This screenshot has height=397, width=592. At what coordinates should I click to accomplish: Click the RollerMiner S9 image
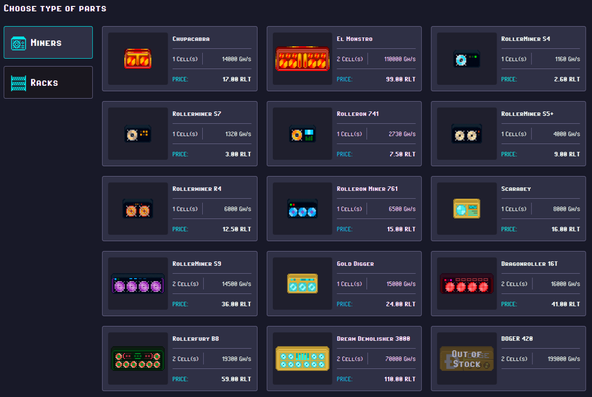coord(138,284)
